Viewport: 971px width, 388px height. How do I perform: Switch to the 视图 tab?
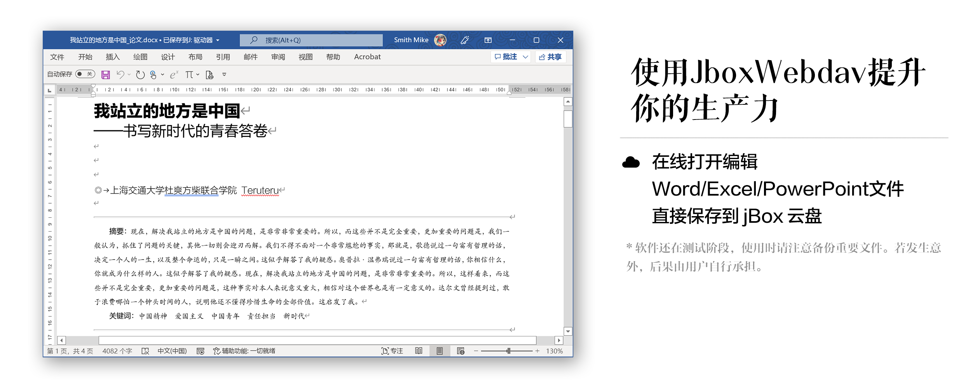tap(306, 57)
